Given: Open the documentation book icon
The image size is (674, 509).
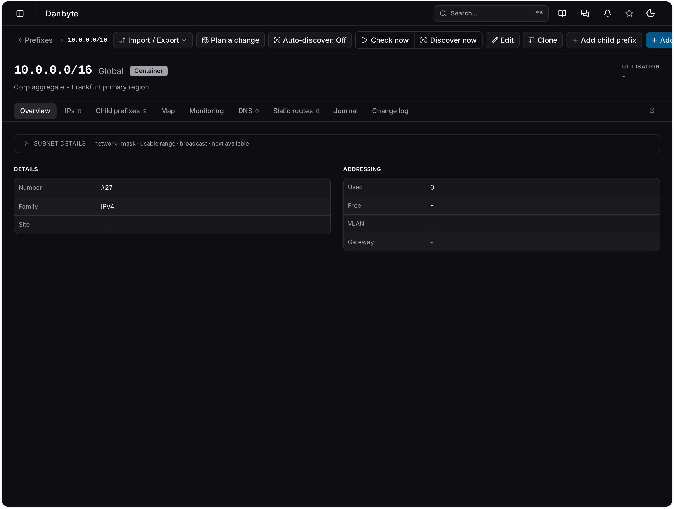Looking at the screenshot, I should coord(562,13).
